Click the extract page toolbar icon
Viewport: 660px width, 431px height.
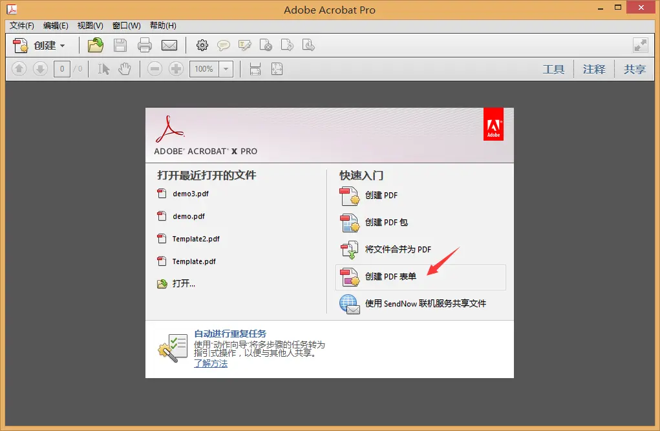click(308, 45)
